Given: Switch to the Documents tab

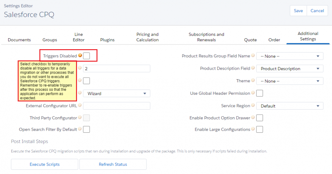Looking at the screenshot, I should click(19, 40).
